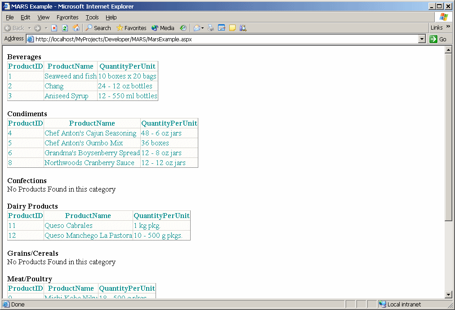
Task: Open the Media pane
Action: point(163,28)
